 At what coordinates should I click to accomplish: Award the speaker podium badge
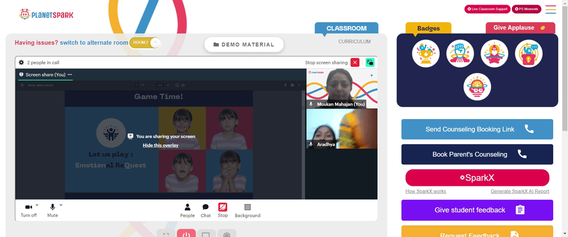click(528, 53)
